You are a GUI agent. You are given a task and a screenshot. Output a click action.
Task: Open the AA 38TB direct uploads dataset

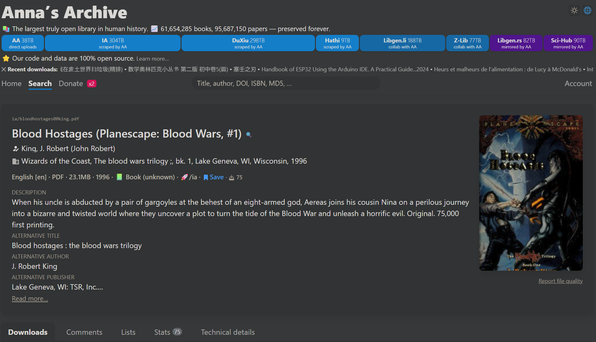pyautogui.click(x=23, y=43)
